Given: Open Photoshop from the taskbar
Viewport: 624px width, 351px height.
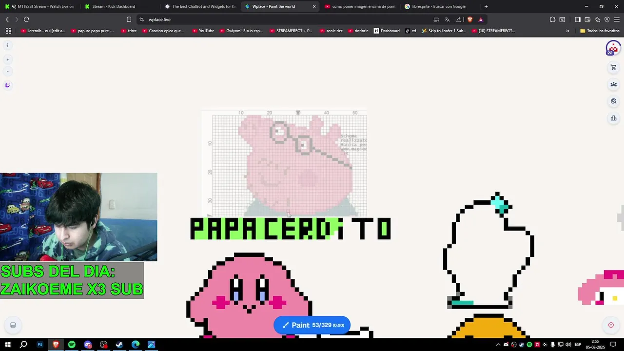Looking at the screenshot, I should [x=40, y=345].
